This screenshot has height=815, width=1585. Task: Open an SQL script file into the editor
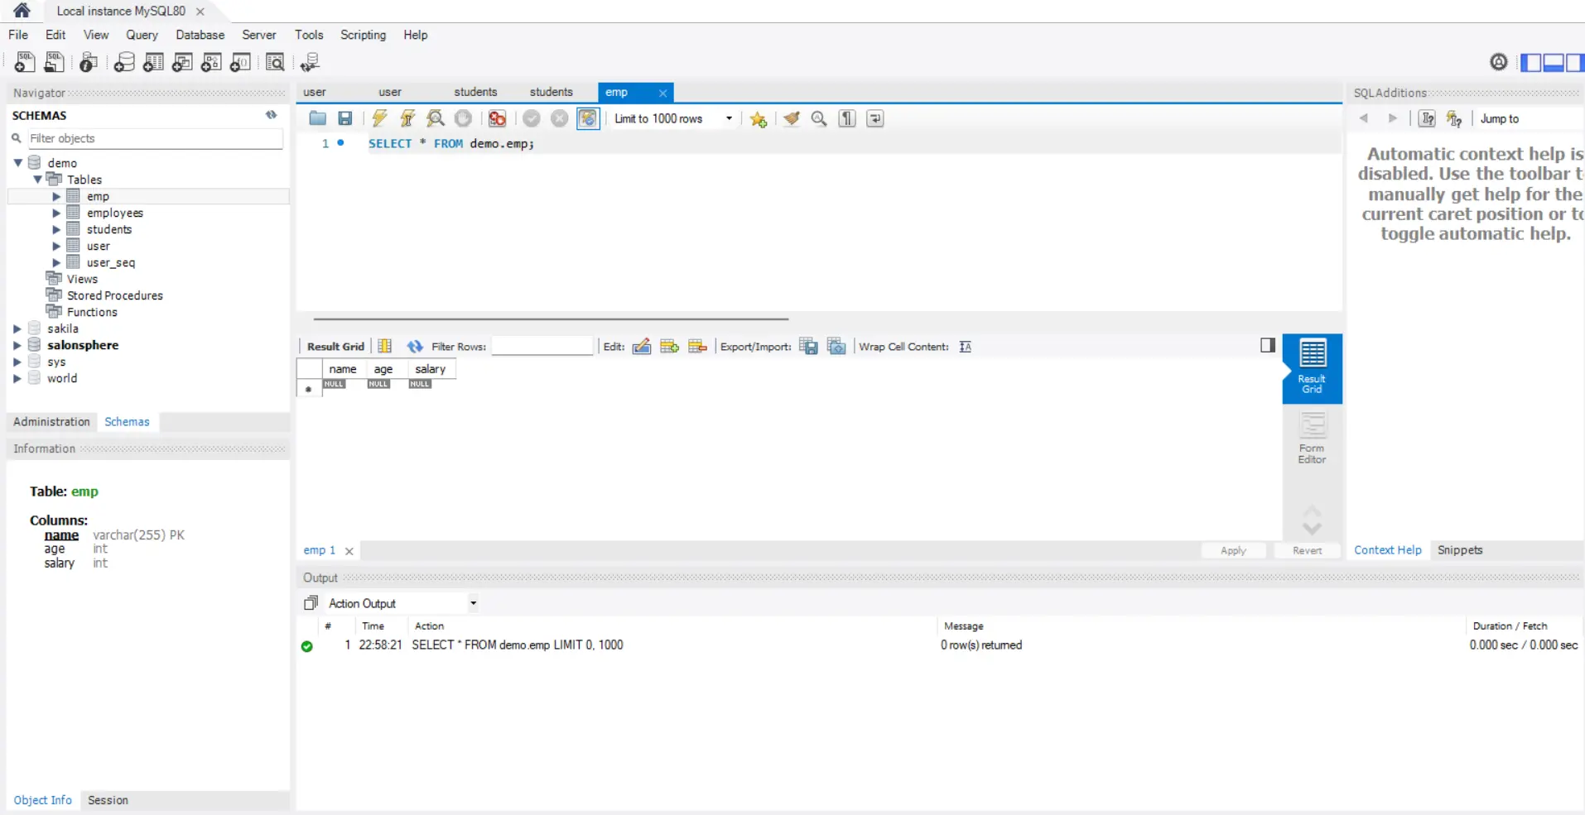(317, 118)
